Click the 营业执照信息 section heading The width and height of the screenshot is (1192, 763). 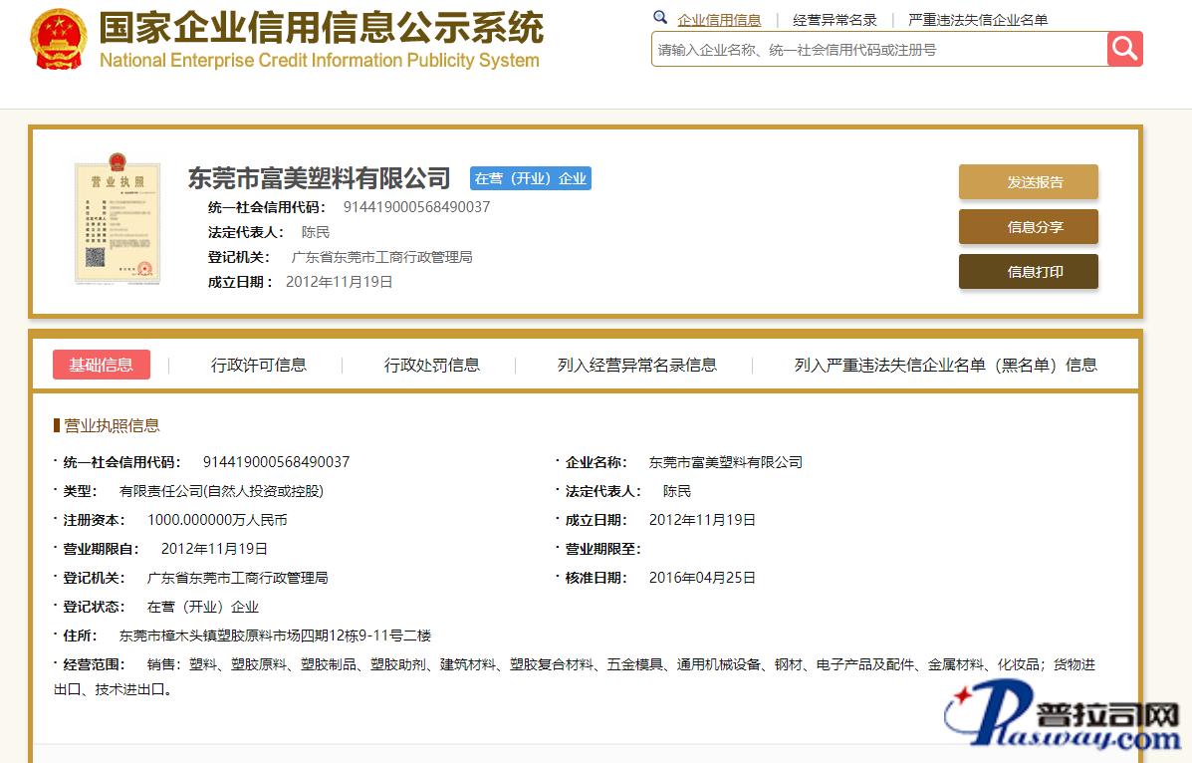point(112,425)
